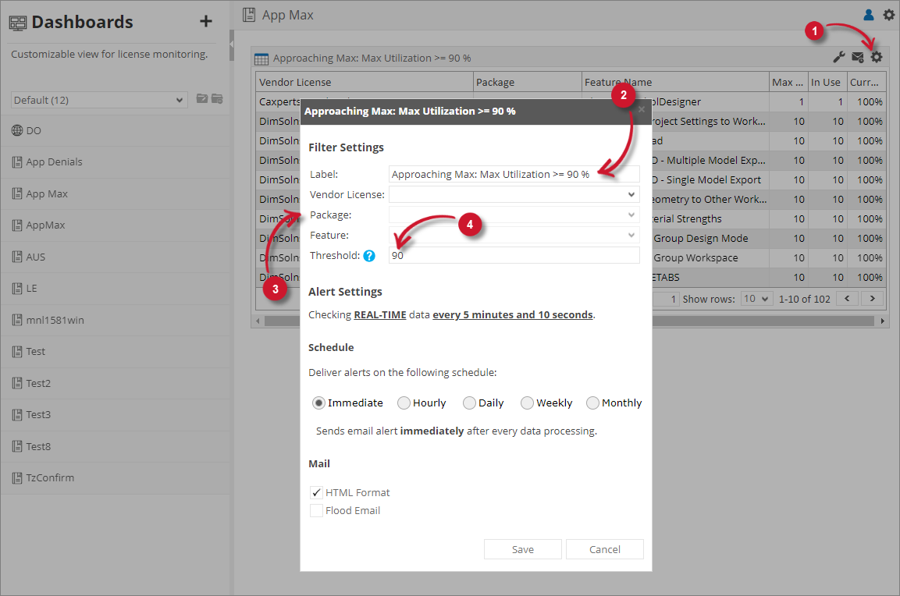This screenshot has height=596, width=900.
Task: Sort by Max column header
Action: coord(788,82)
